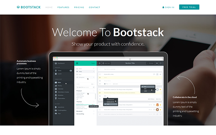Click the Free Trial button
The height and width of the screenshot is (135, 216).
(x=189, y=7)
